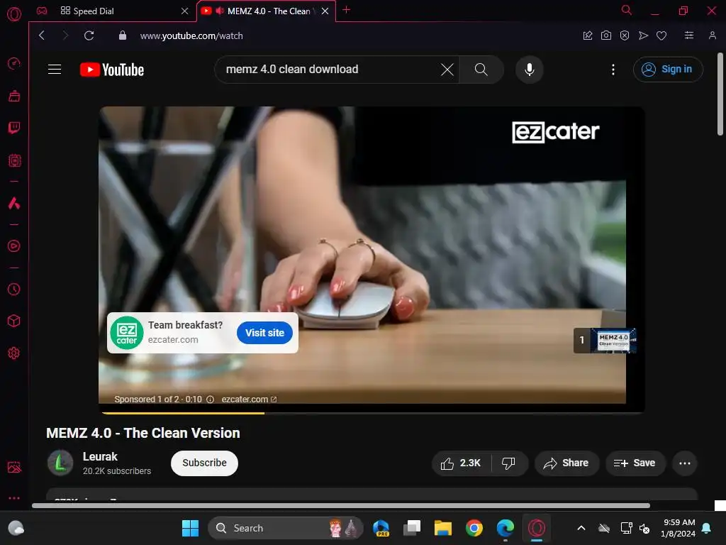Open the send arrow icon in address bar

tap(643, 35)
